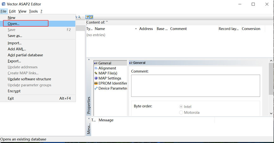This screenshot has height=143, width=274.
Task: Click the Name column sort arrow
Action: (x=136, y=29)
